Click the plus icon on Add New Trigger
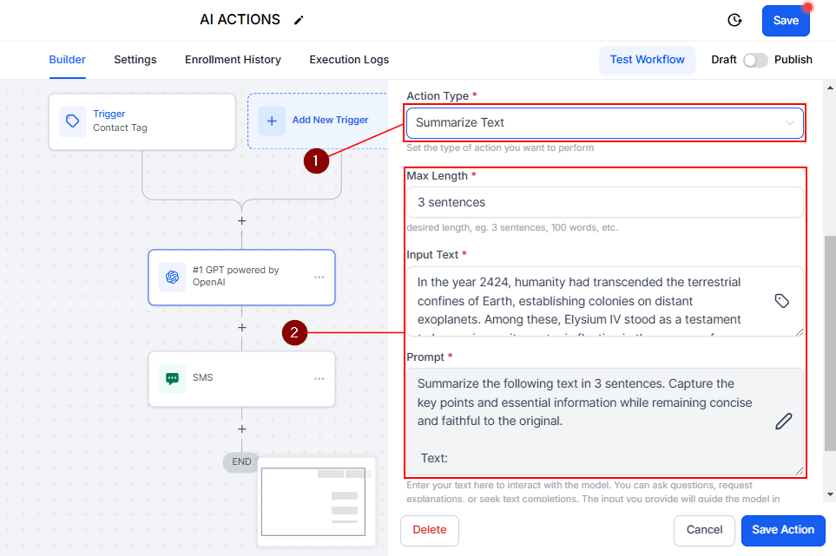 coord(272,121)
